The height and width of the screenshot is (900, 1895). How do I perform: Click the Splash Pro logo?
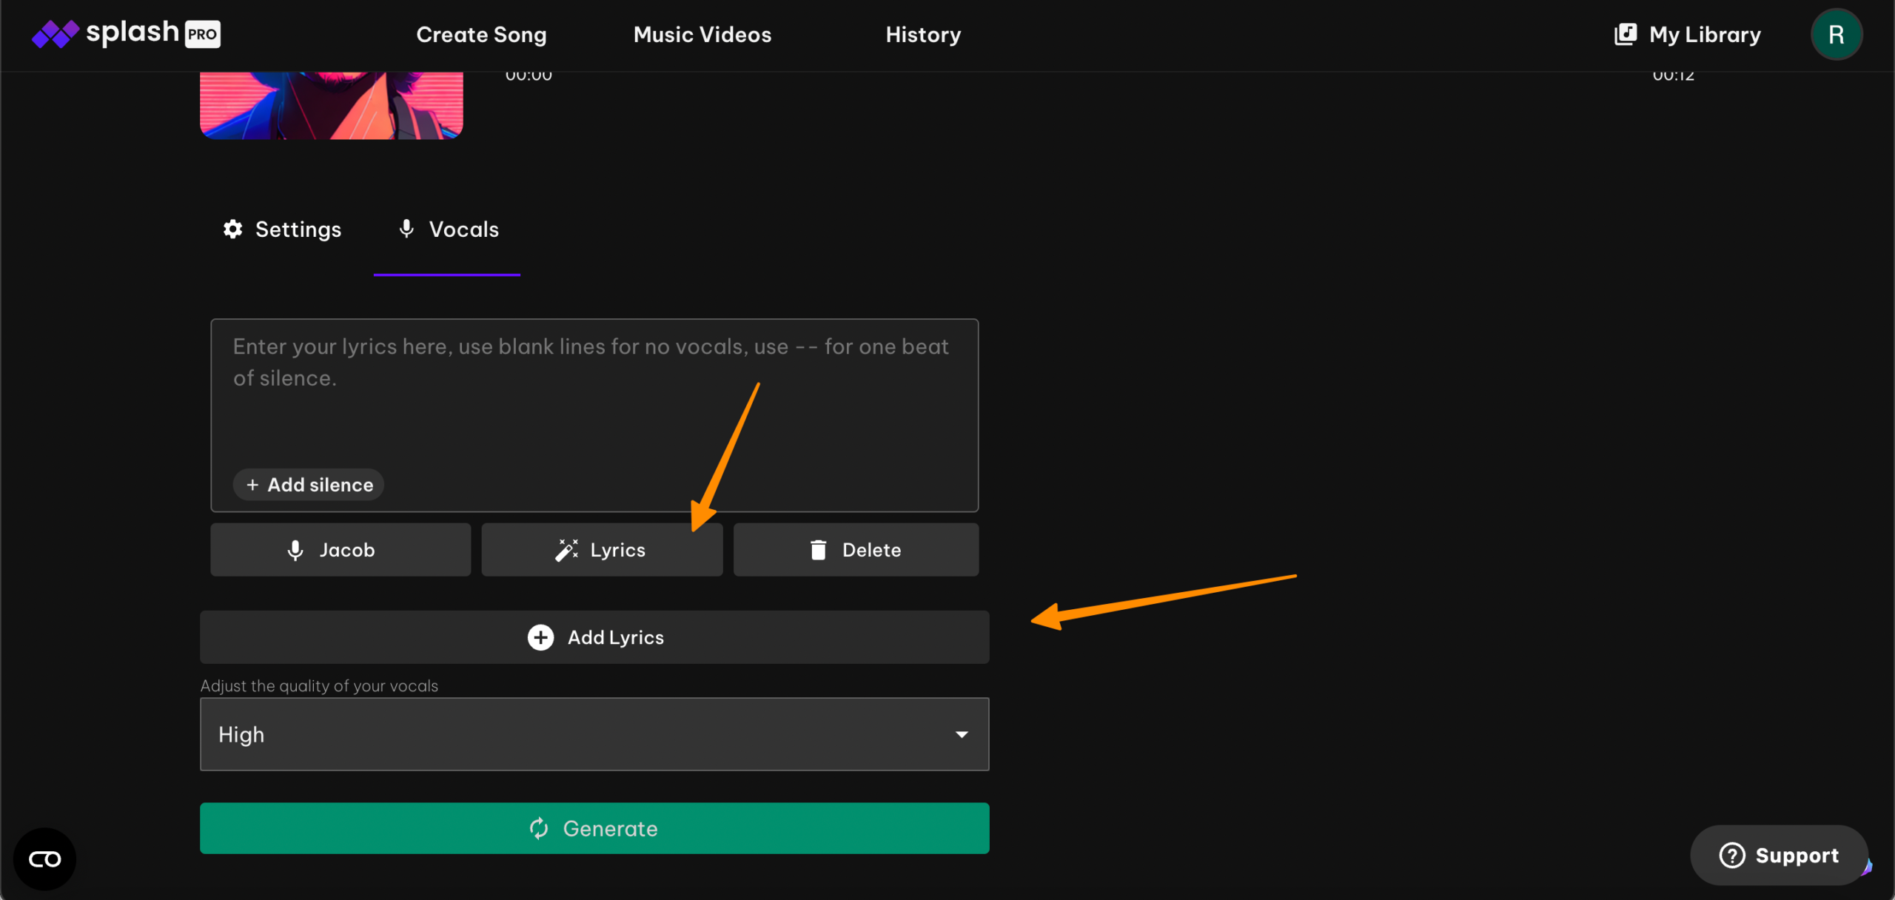(x=126, y=33)
